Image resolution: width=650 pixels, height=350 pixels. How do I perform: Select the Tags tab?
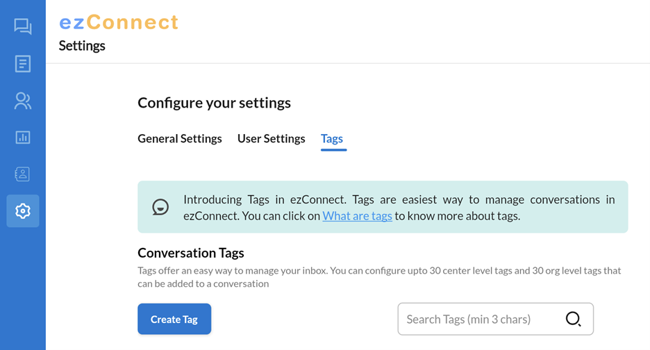332,139
